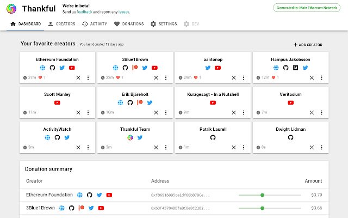348x218 pixels.
Task: Open Erik Bjäreholt card's Patreon icon
Action: click(140, 102)
